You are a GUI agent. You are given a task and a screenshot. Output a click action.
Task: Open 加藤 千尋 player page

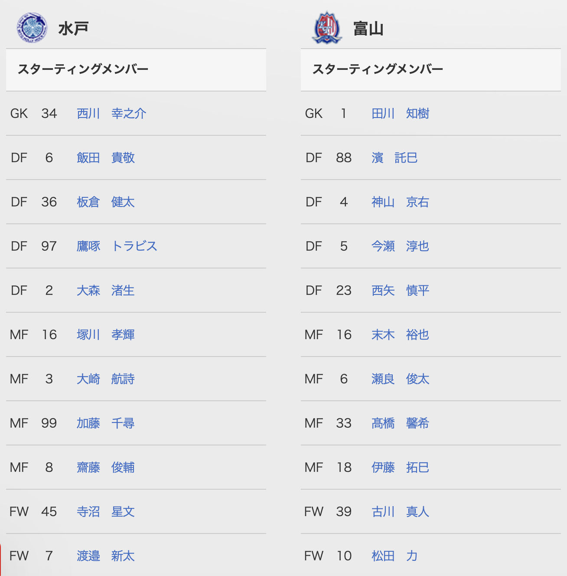tap(106, 423)
